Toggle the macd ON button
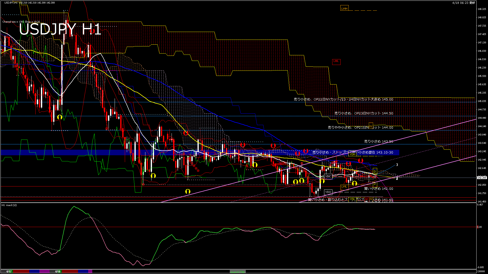Image resolution: width=488 pixels, height=274 pixels. click(x=238, y=272)
